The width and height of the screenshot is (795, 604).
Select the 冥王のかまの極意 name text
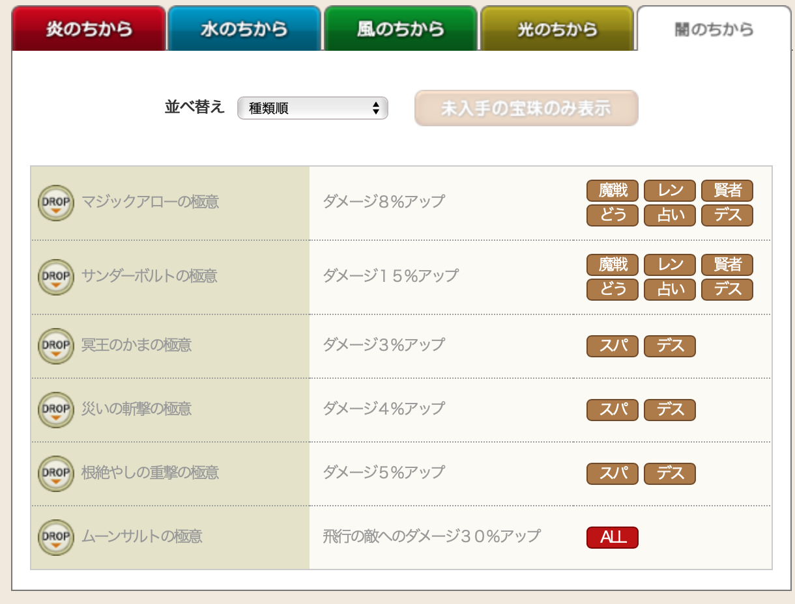tap(137, 345)
